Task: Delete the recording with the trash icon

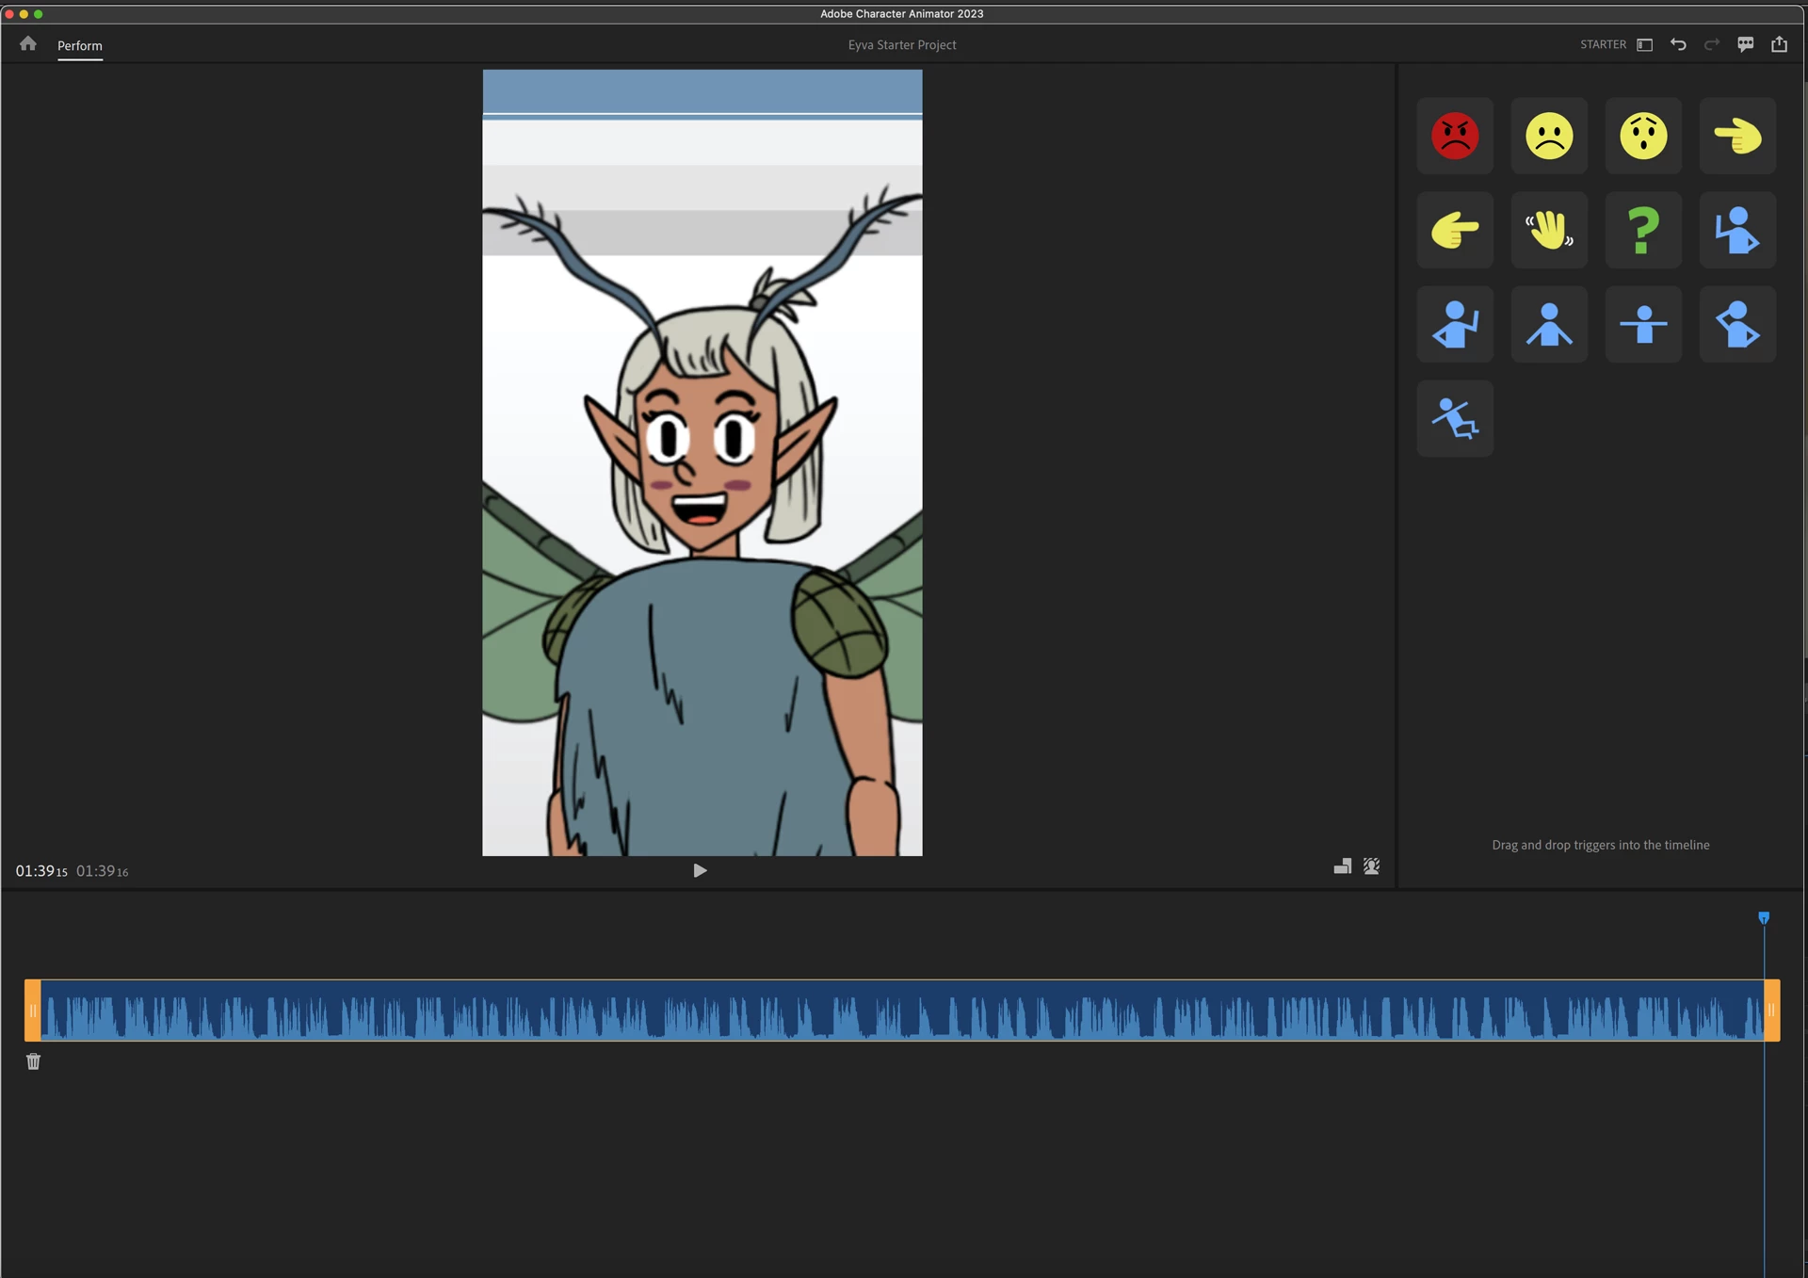Action: click(34, 1062)
